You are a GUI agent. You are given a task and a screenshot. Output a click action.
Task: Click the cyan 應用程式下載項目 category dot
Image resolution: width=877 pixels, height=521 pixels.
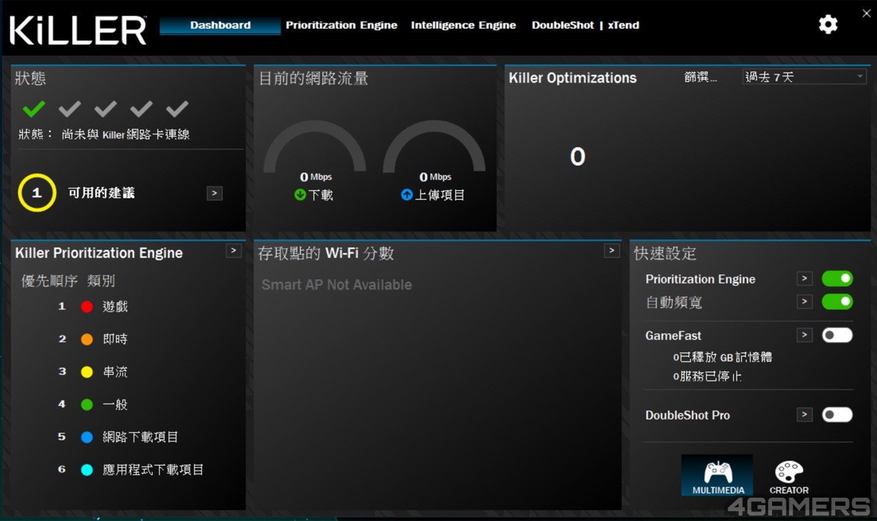(87, 470)
